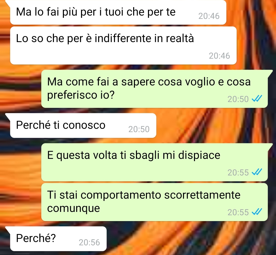Click the word 'indifferente' in the white bubble
This screenshot has width=276, height=255.
pos(123,38)
